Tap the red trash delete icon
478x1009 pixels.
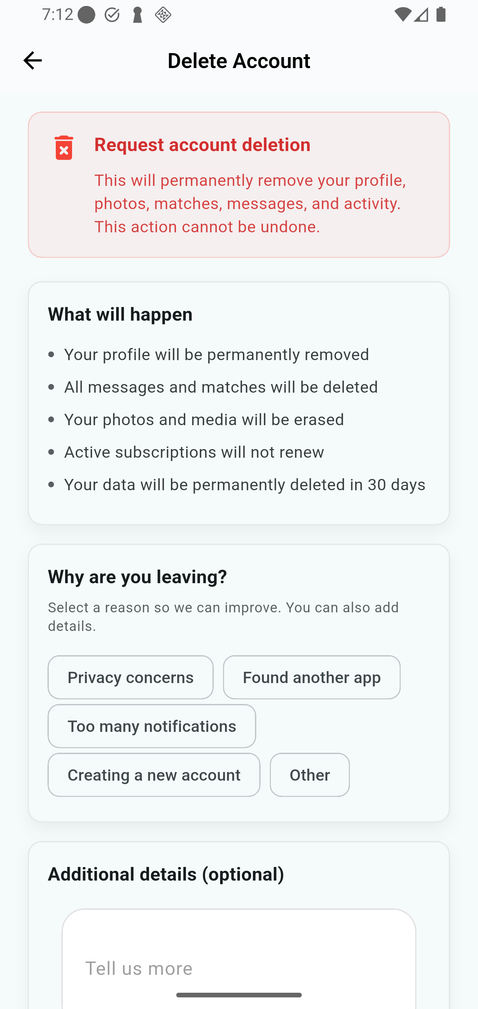(64, 148)
